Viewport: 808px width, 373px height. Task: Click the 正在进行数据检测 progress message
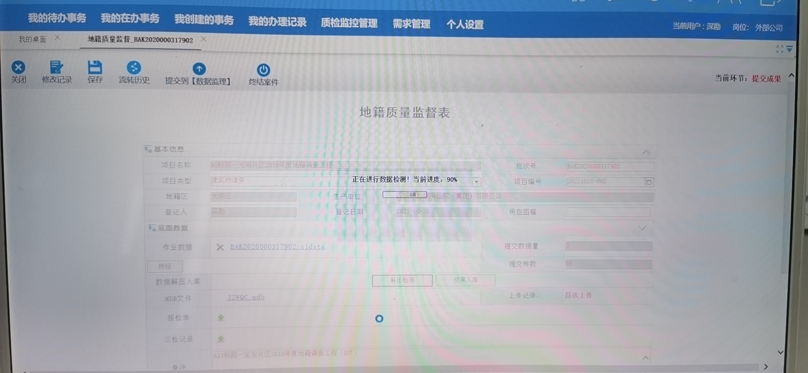pos(404,180)
